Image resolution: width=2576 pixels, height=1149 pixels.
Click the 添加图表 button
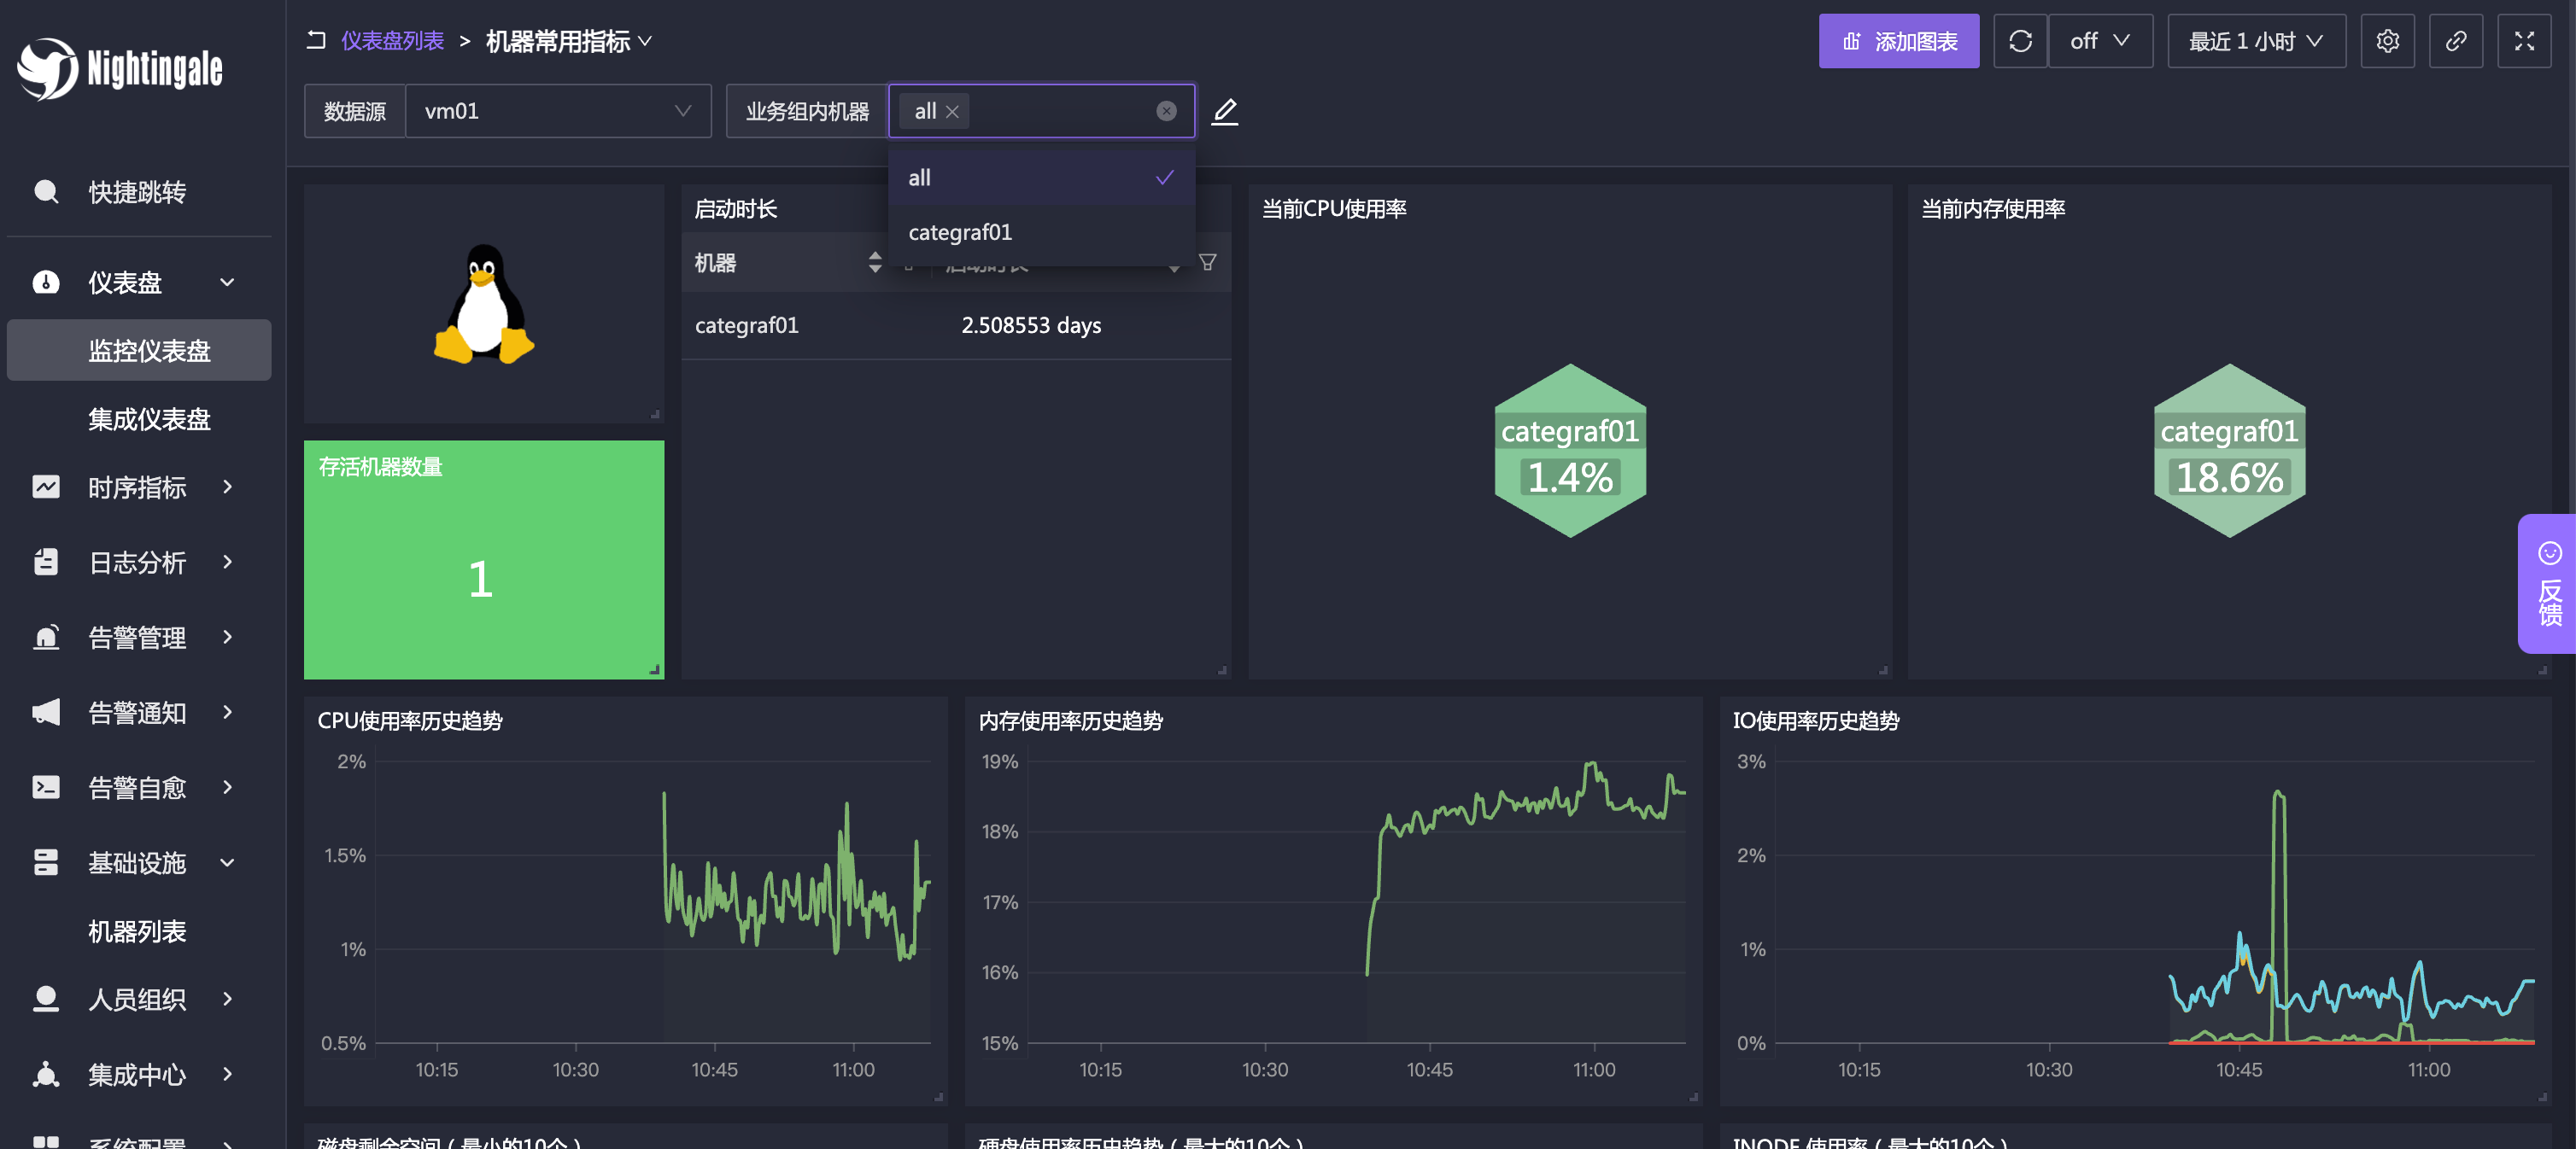coord(1898,41)
